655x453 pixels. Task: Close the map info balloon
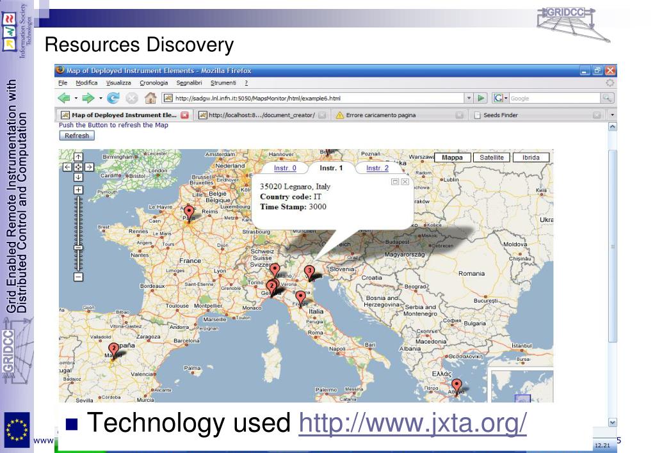pyautogui.click(x=405, y=182)
